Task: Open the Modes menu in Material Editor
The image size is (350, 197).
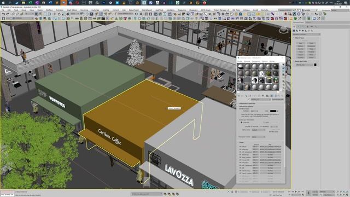Action: (240, 61)
